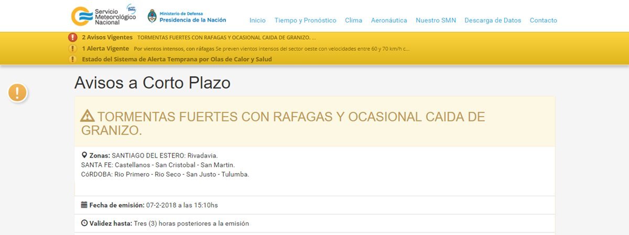This screenshot has width=629, height=235.
Task: Click the warning icon beside Estado del Sistema
Action: click(73, 59)
